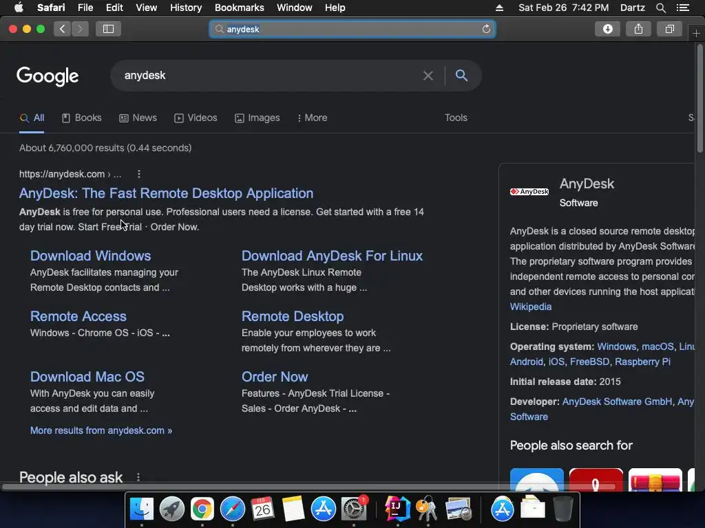Open the Downloads folder stack in Dock
This screenshot has height=528, width=705.
point(533,509)
